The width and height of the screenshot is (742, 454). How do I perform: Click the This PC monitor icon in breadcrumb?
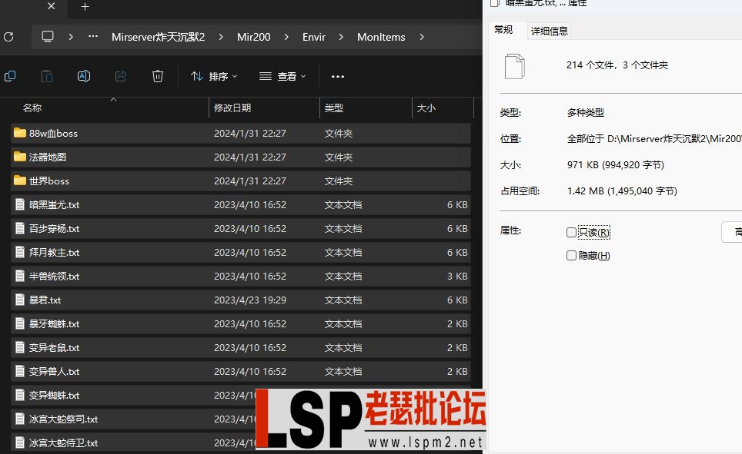point(47,36)
